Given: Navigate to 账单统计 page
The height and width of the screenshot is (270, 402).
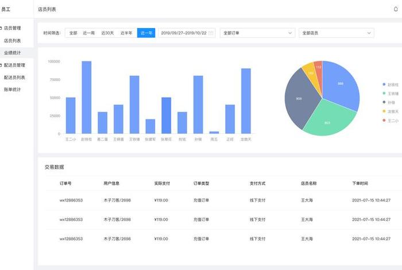Looking at the screenshot, I should point(13,89).
